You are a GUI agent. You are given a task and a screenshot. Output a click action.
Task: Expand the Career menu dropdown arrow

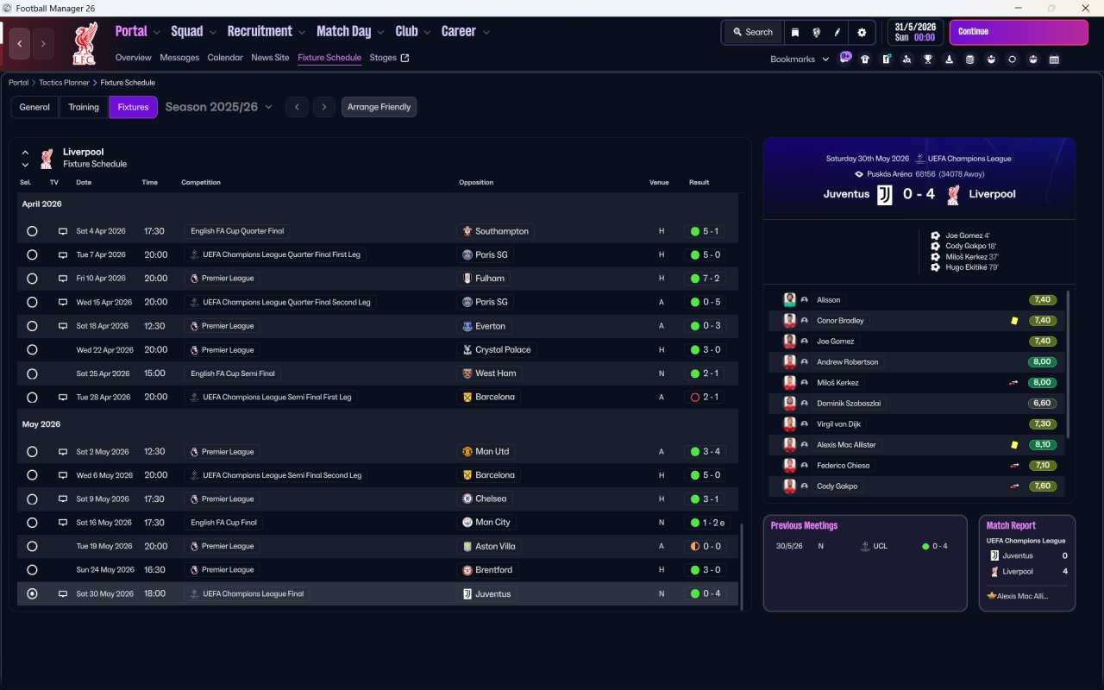click(x=486, y=32)
